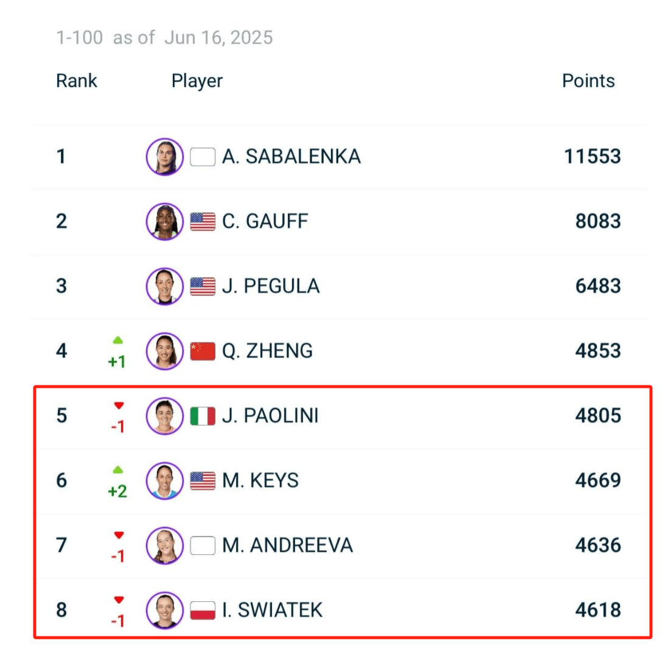The width and height of the screenshot is (668, 648).
Task: Click the Poland flag beside I. Swiatek
Action: point(203,610)
